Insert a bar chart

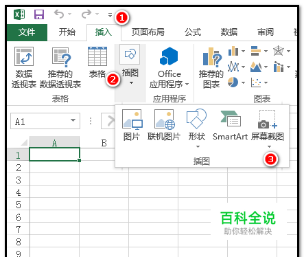click(x=256, y=51)
